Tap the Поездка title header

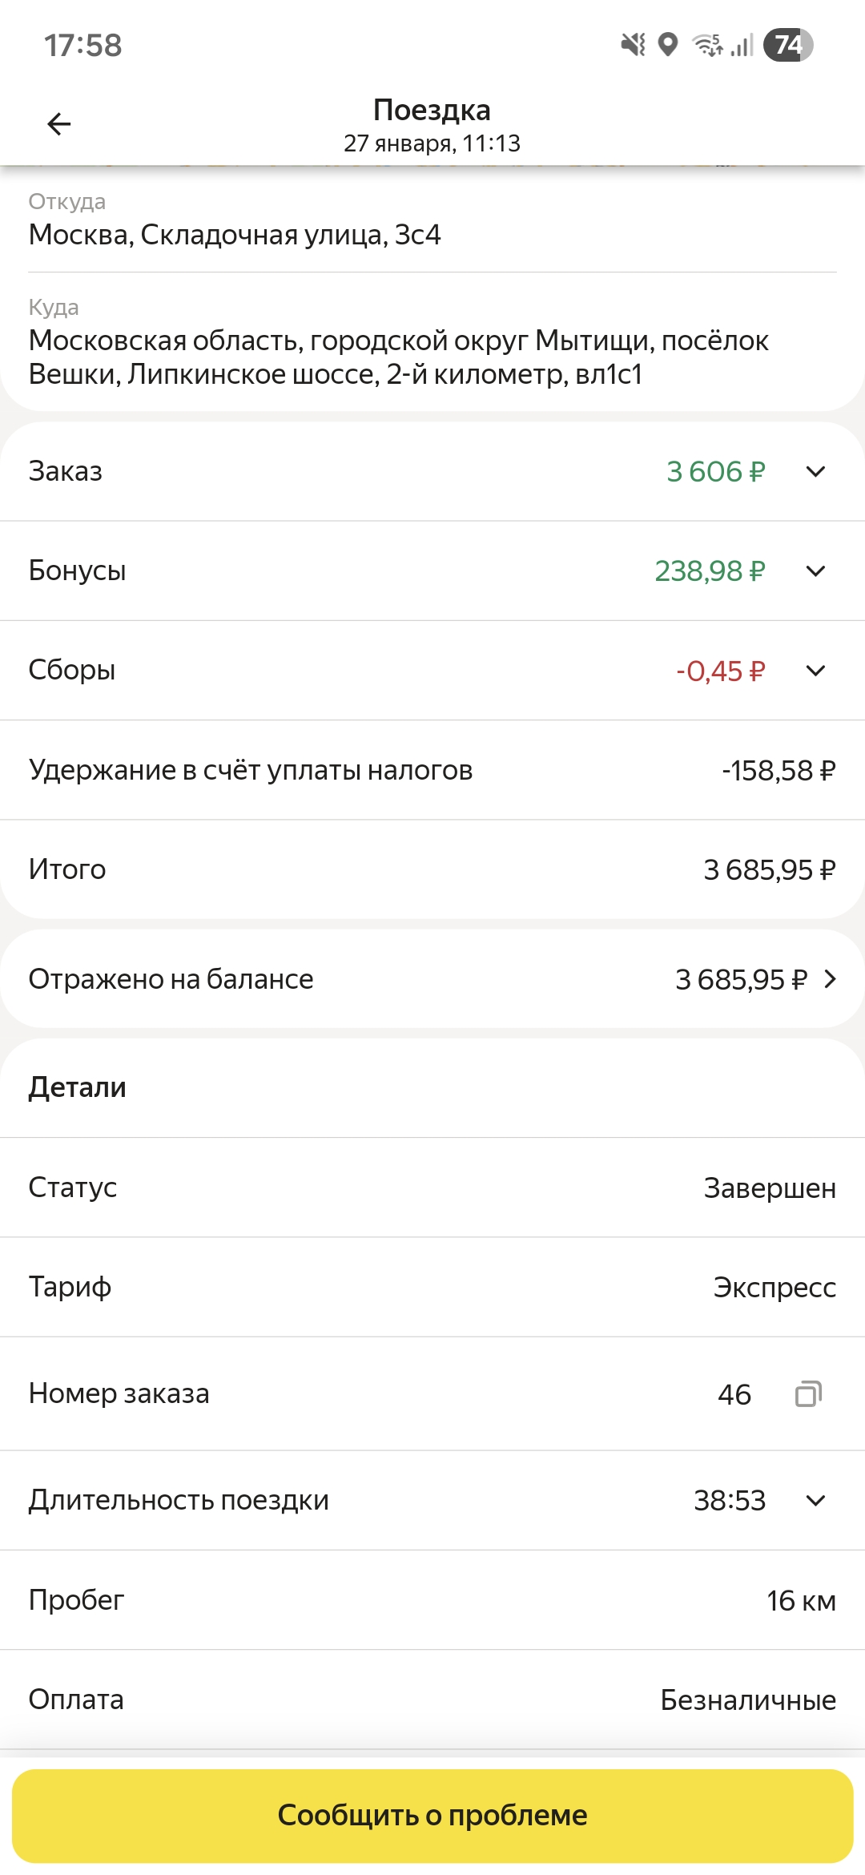pyautogui.click(x=432, y=110)
